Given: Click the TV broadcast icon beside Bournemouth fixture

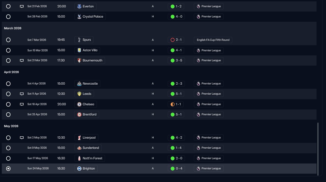Looking at the screenshot, I should pyautogui.click(x=22, y=60).
